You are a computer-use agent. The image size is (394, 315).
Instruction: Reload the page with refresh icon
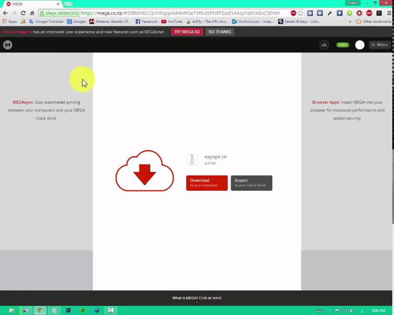pos(23,13)
